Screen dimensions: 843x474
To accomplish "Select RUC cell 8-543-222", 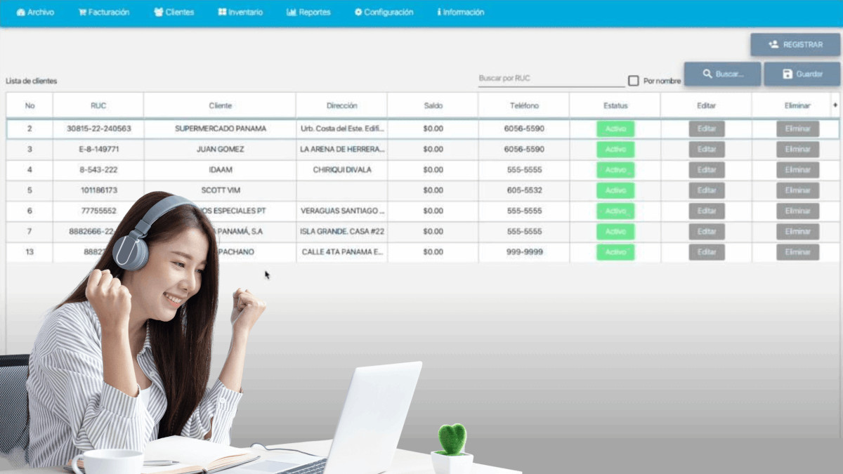I will (x=98, y=170).
